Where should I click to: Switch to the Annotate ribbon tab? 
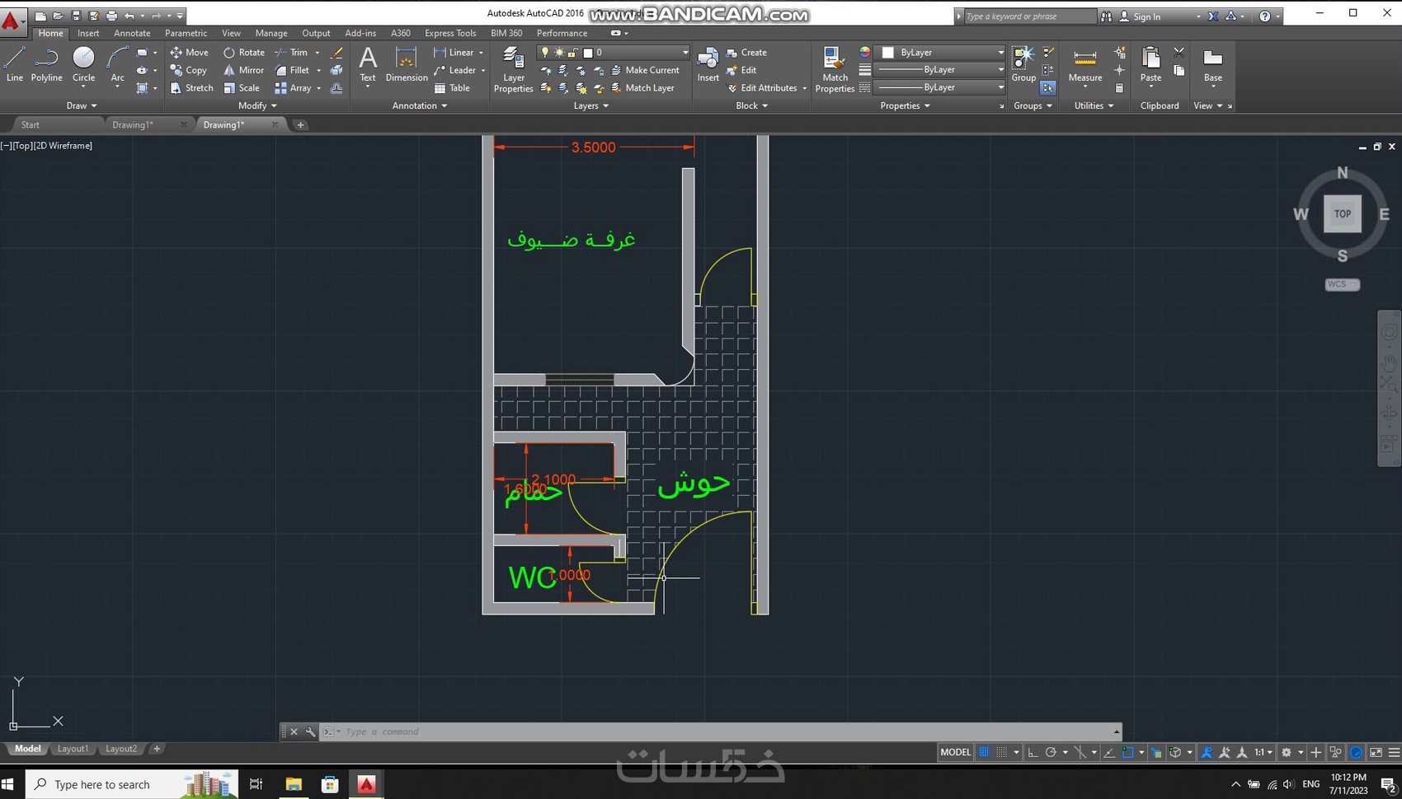point(132,33)
